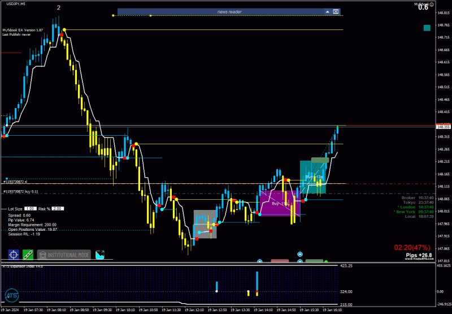
Task: Click the 148.815 price axis label
Action: [x=444, y=12]
